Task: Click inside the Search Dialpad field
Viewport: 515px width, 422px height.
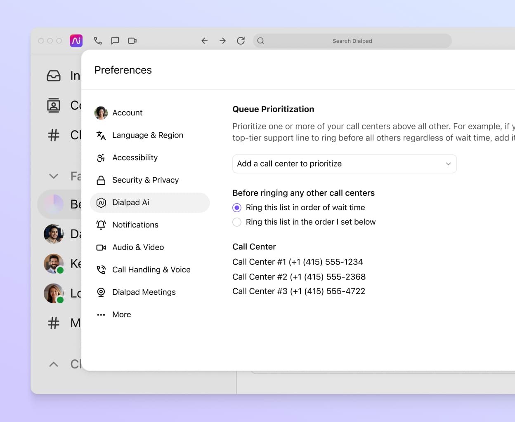Action: 352,40
